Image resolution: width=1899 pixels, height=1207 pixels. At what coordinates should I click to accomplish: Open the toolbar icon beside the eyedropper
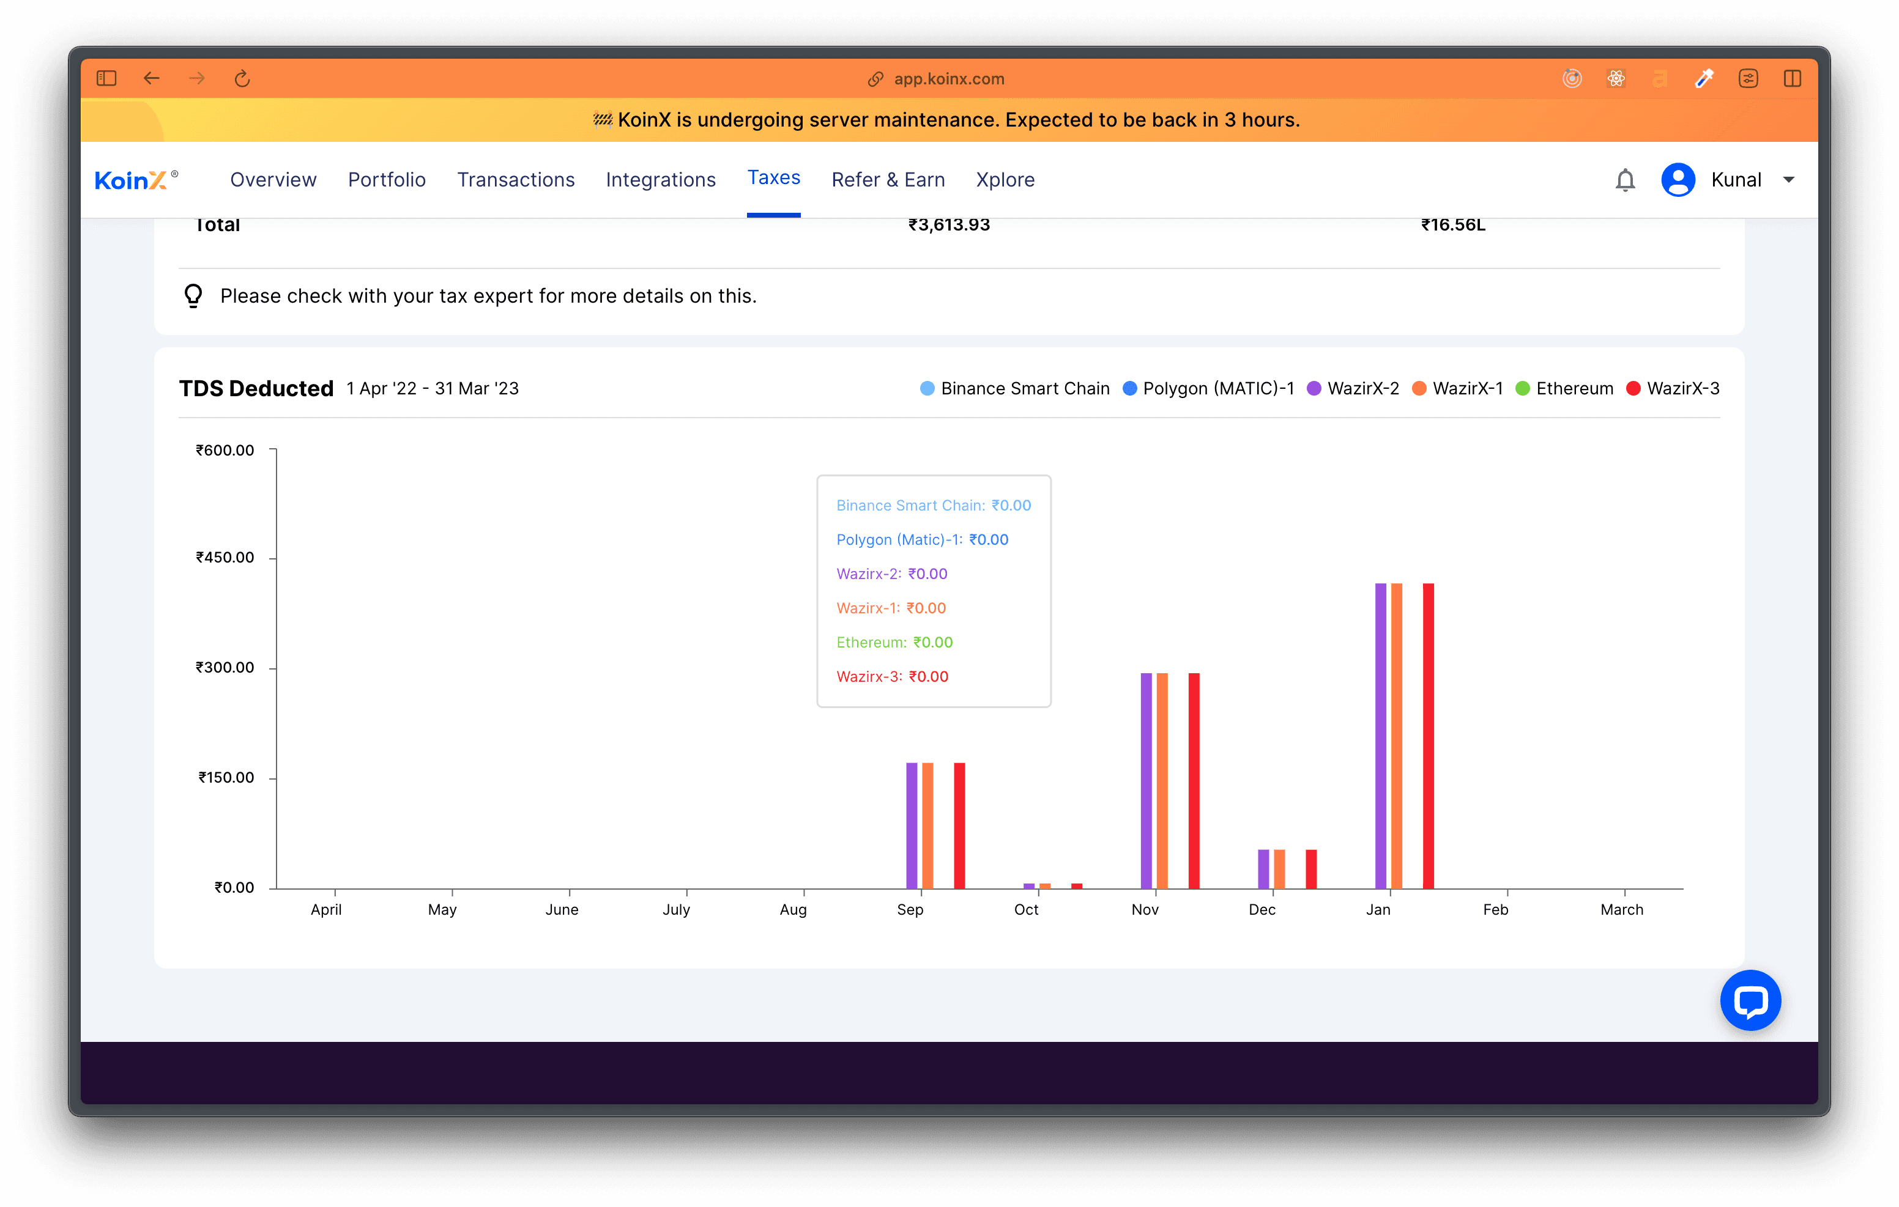click(x=1748, y=78)
